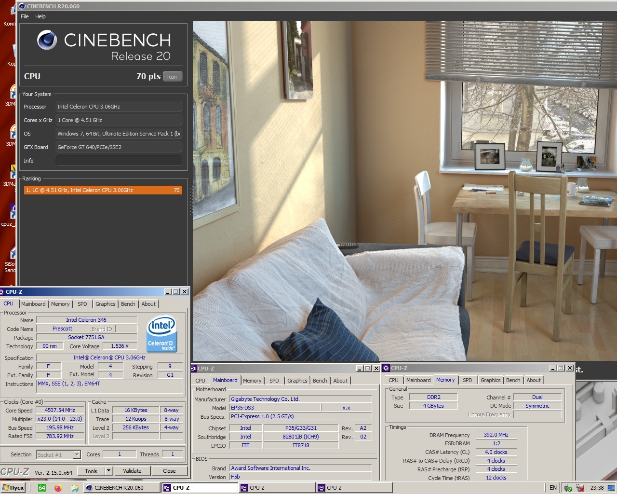Open the Socket #1 selection dropdown
Screen dimensions: 617x494
(x=58, y=454)
